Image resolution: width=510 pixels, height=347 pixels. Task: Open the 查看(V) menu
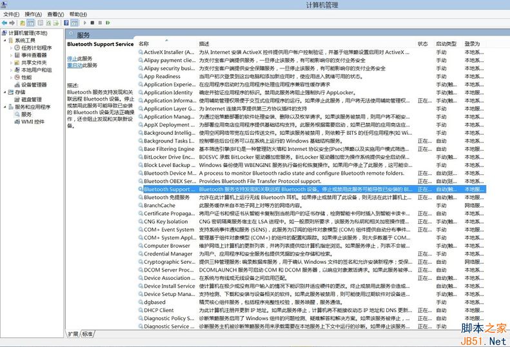[x=55, y=14]
